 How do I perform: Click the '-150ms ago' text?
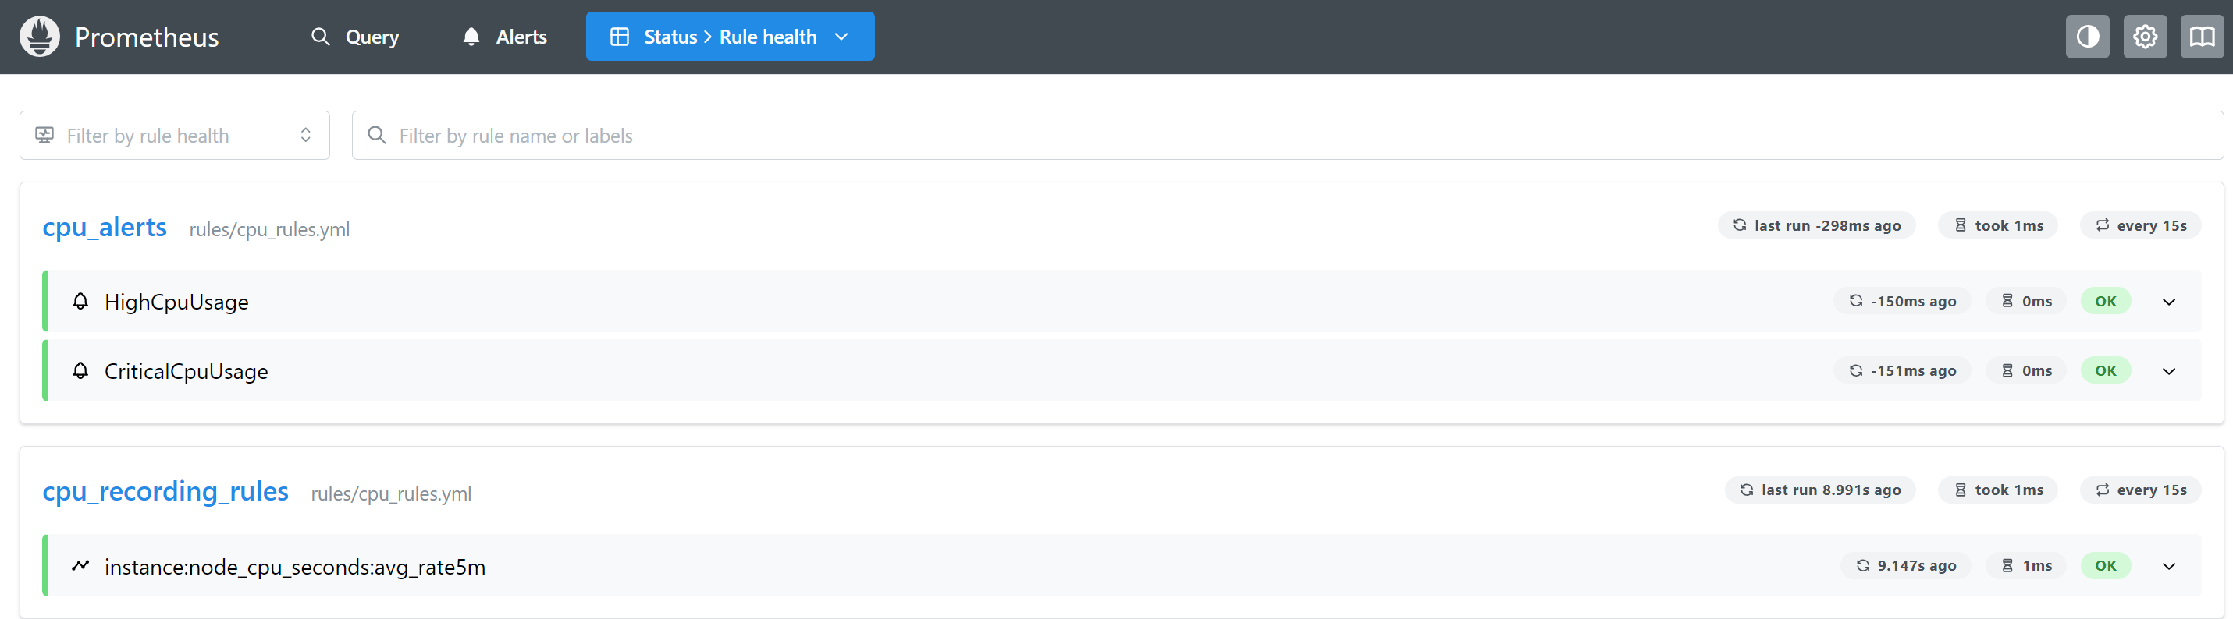(1913, 300)
